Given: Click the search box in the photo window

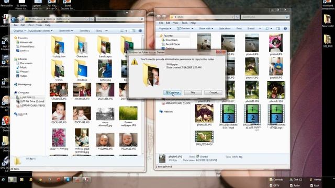Looking at the screenshot, I should pos(265,17).
